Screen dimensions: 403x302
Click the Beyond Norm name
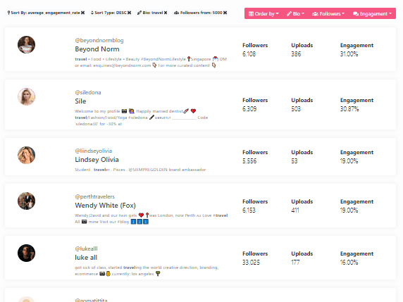point(97,49)
